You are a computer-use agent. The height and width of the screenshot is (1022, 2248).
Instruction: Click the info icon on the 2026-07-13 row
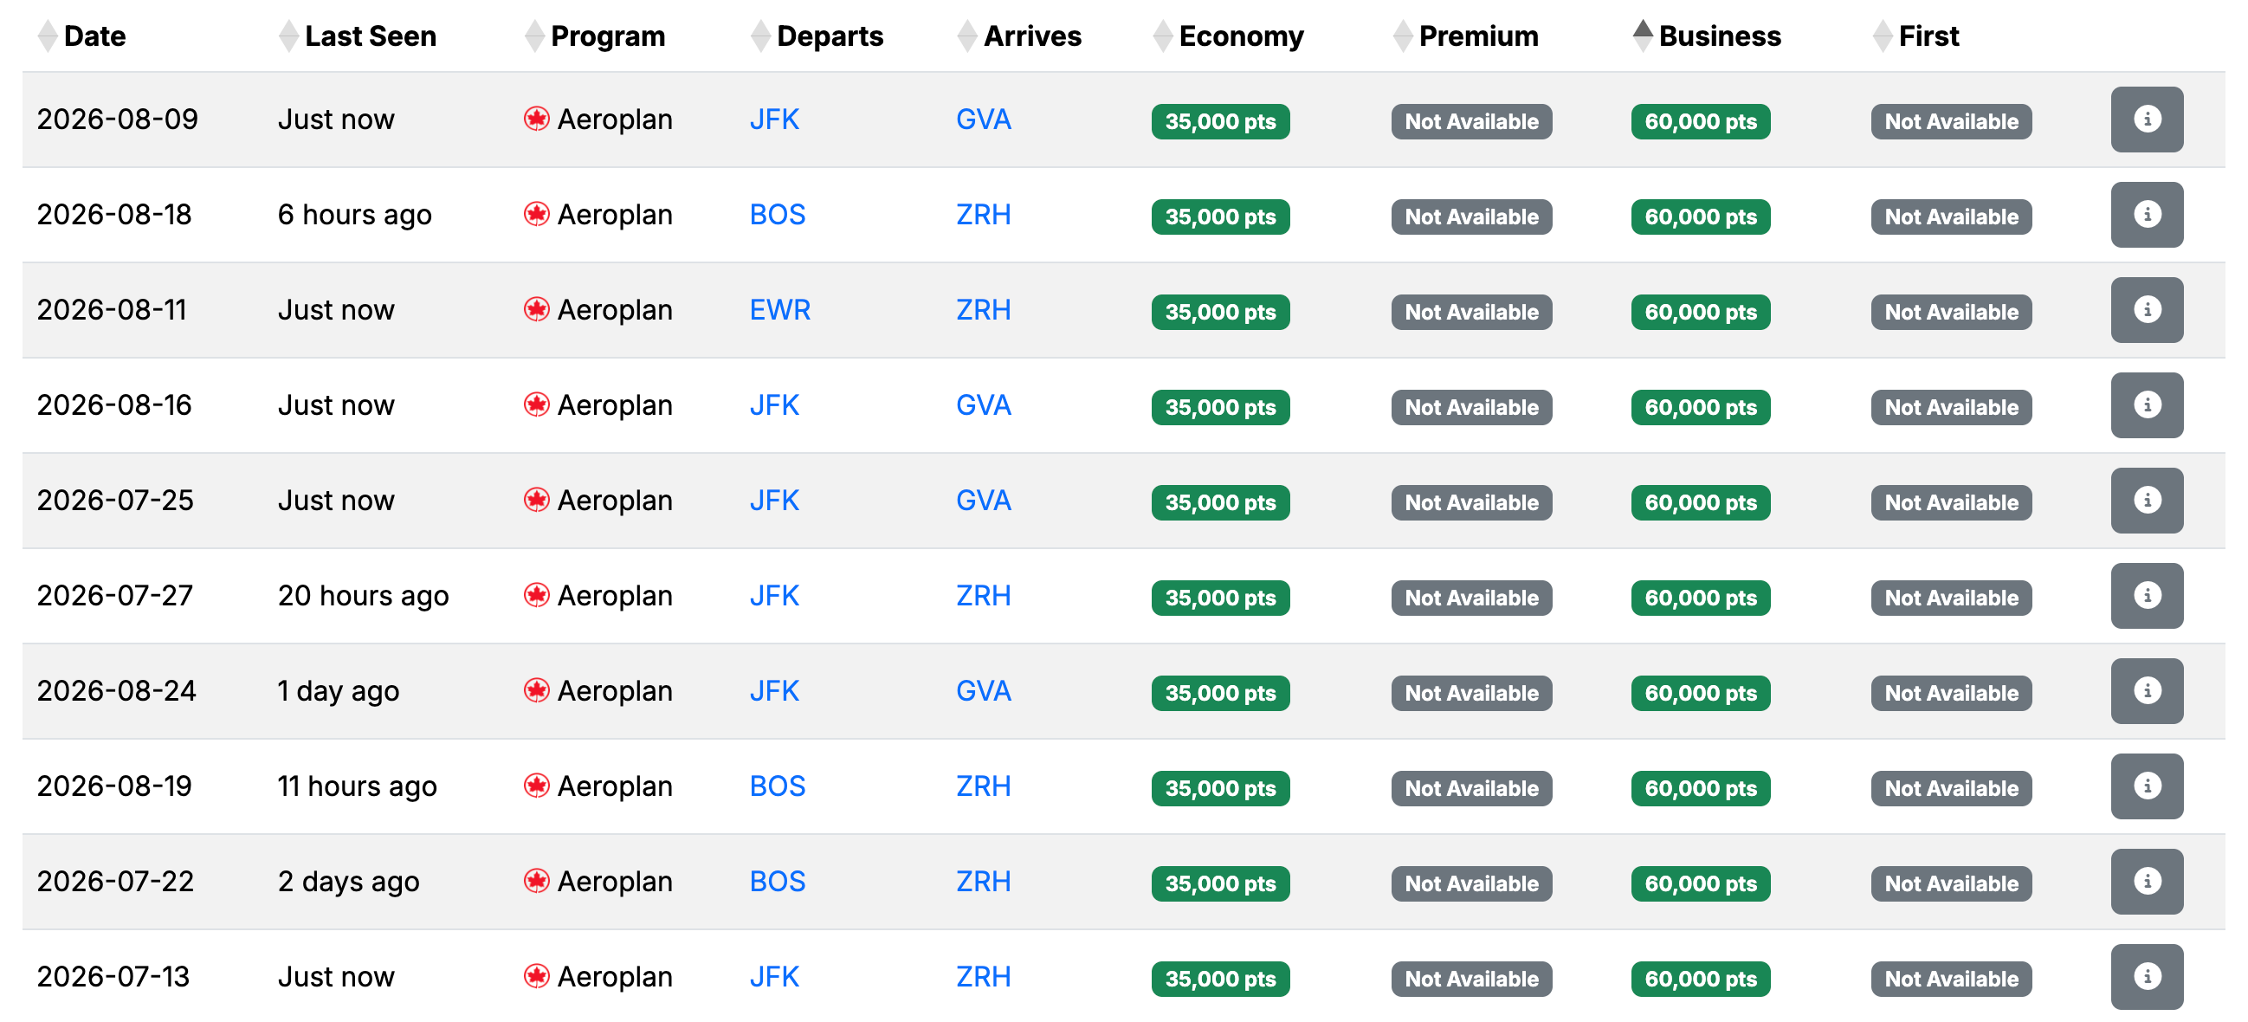2148,976
